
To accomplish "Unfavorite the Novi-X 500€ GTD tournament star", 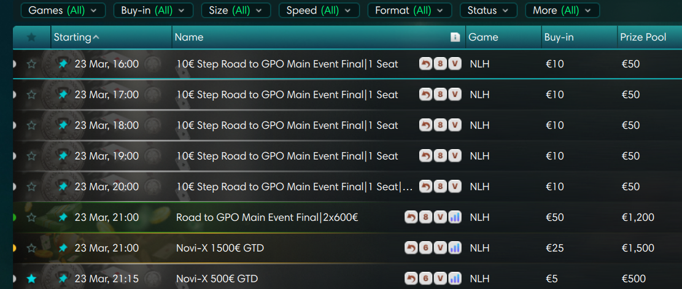I will (x=31, y=279).
